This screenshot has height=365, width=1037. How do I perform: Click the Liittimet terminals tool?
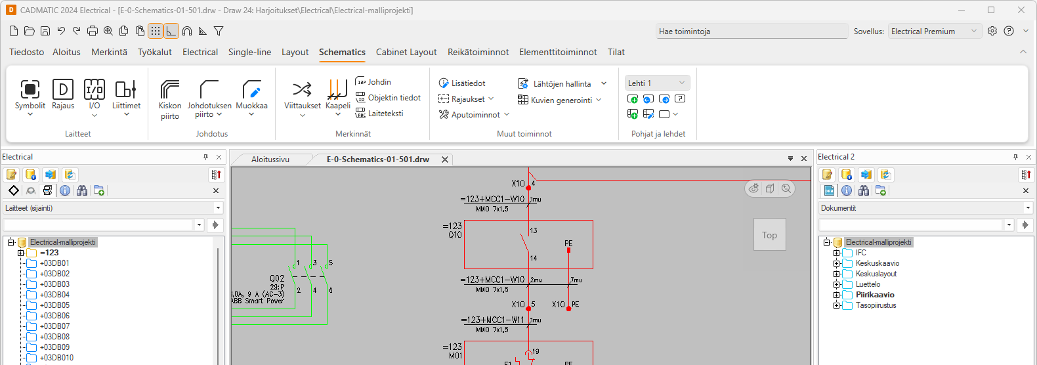pos(126,95)
